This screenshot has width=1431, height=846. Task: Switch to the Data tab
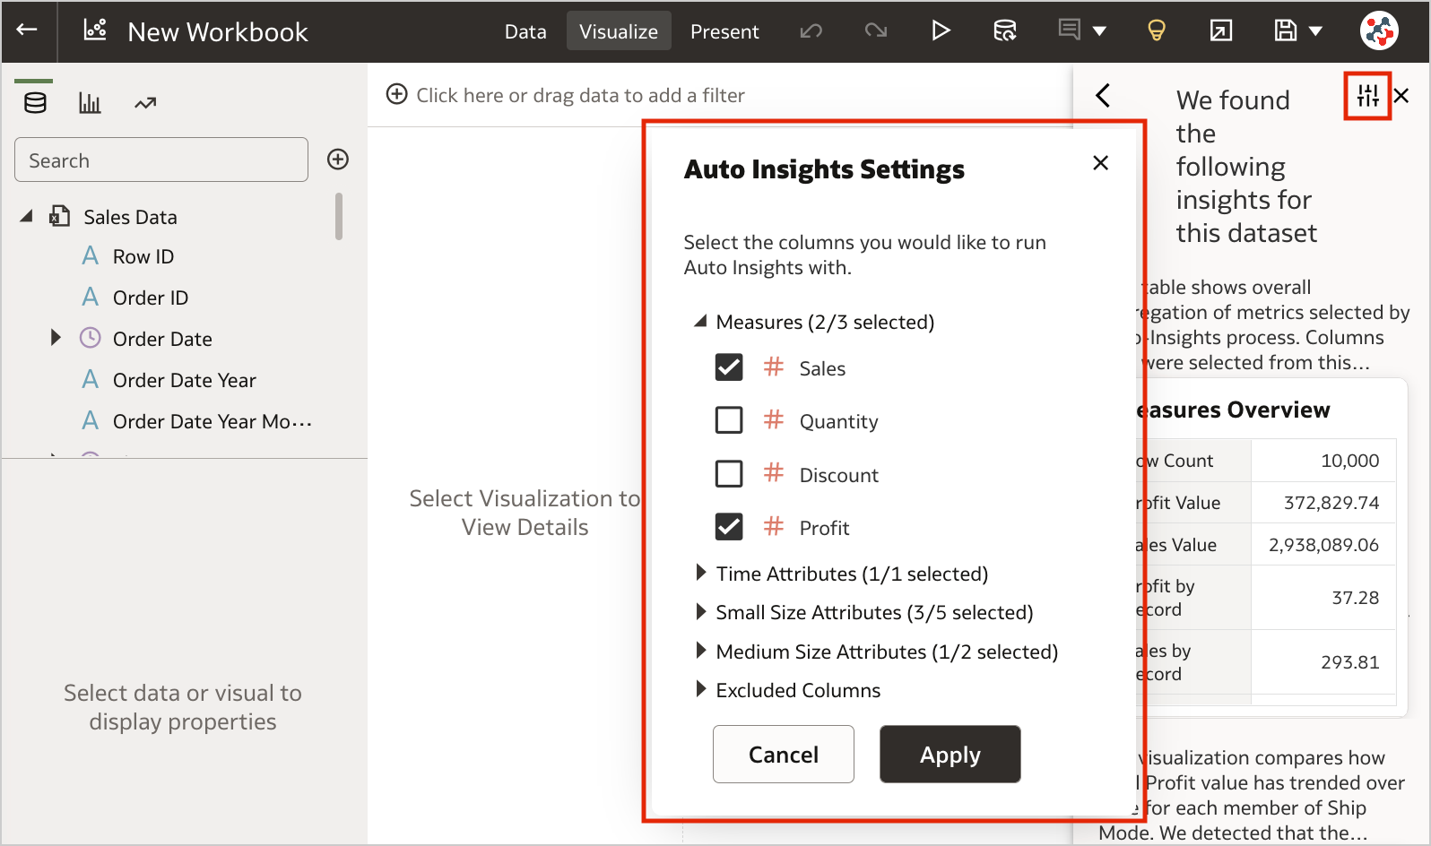coord(525,32)
